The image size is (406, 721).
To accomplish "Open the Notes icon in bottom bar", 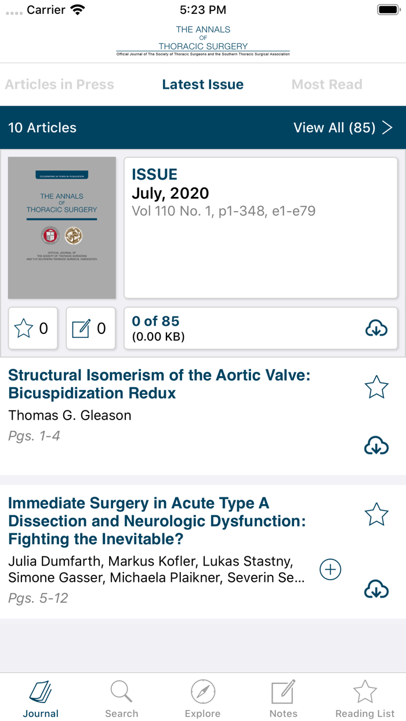I will (x=283, y=698).
